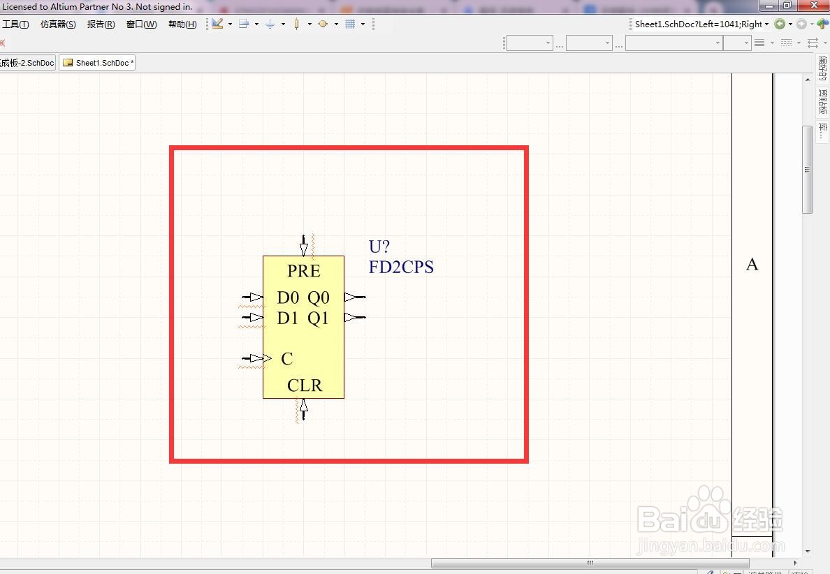Viewport: 830px width, 574px height.
Task: Click the horizontal scrollbar right arrow
Action: coord(795,563)
